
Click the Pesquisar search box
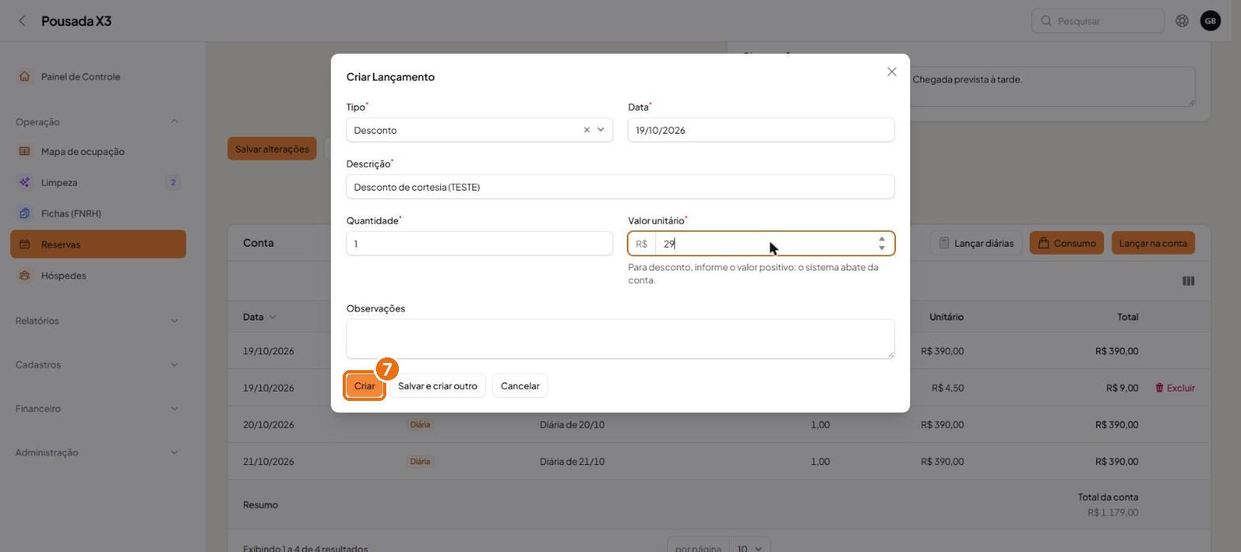[x=1098, y=21]
